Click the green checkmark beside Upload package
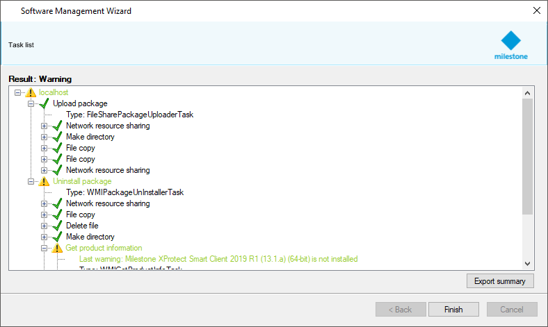The width and height of the screenshot is (548, 327). (x=45, y=103)
